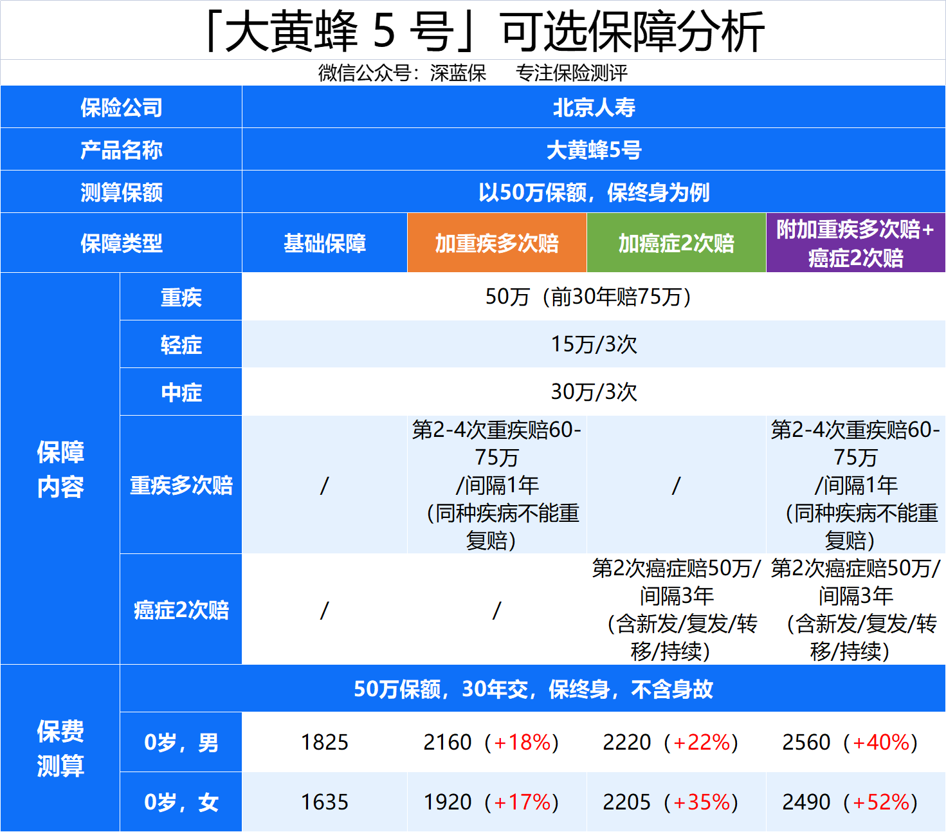Click the '大黄蜂5号' product name cell
Viewport: 946px width, 832px height.
pyautogui.click(x=594, y=149)
